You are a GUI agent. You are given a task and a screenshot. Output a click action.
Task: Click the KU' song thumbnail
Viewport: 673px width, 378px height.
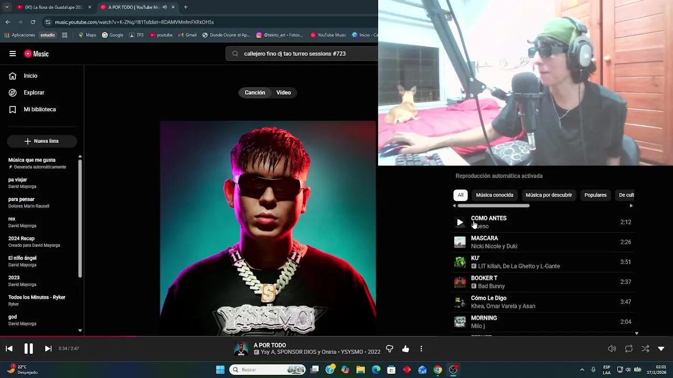click(x=460, y=262)
